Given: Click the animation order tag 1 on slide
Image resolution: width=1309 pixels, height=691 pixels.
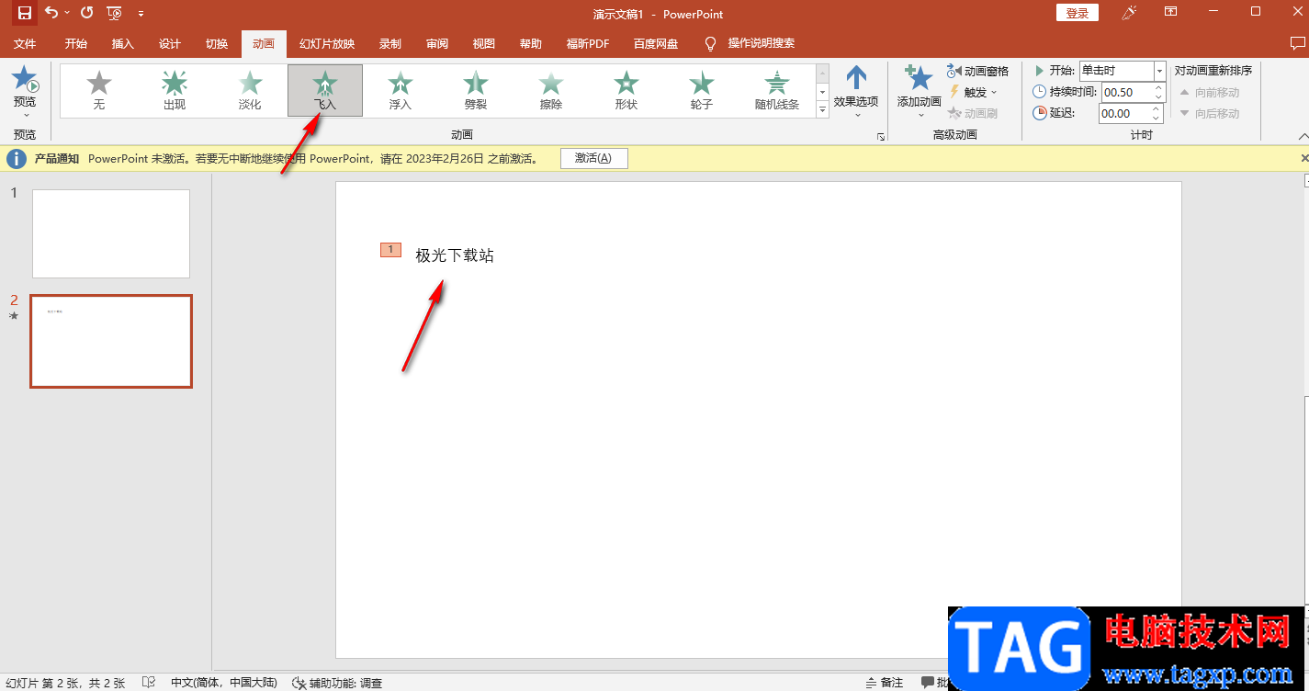Looking at the screenshot, I should tap(390, 250).
